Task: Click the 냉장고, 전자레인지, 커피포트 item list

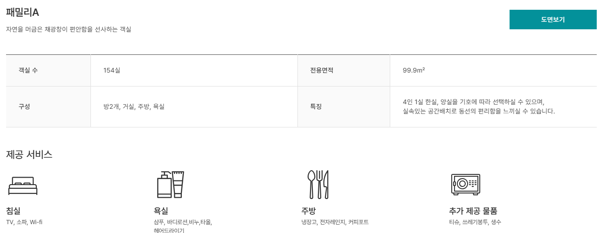Action: point(335,222)
